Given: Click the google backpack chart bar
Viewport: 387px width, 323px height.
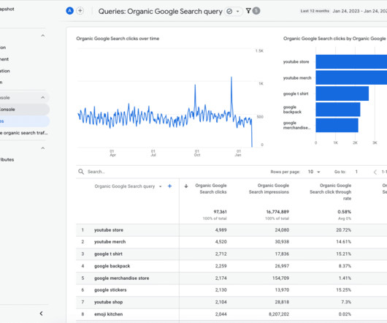Looking at the screenshot, I should point(338,110).
